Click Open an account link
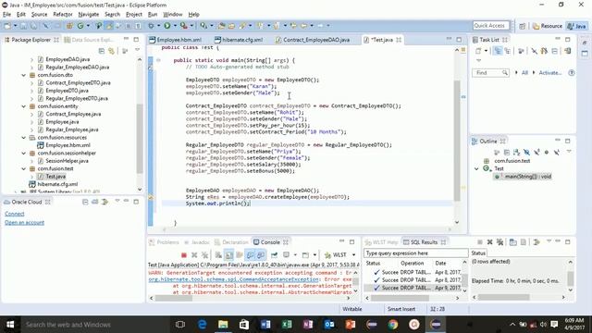The image size is (592, 333). point(25,222)
